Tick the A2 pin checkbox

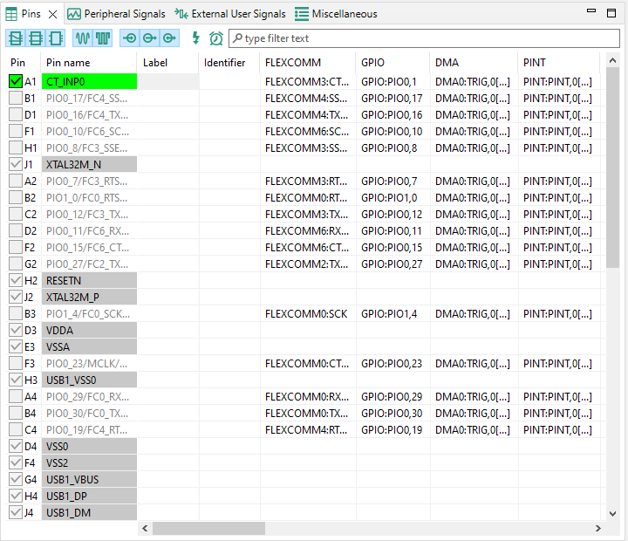click(15, 181)
